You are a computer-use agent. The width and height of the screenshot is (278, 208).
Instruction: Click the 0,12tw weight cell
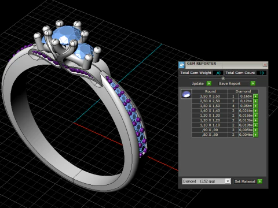click(246, 101)
